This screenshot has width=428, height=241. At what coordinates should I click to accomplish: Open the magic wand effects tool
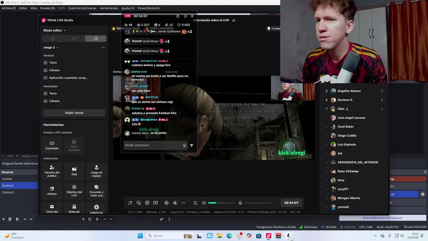pos(130,203)
